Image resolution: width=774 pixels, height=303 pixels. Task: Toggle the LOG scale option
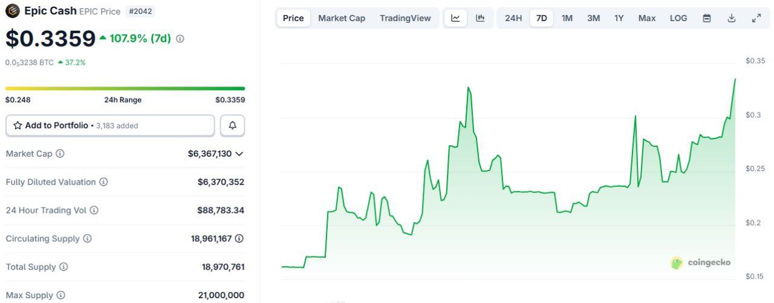click(x=678, y=18)
